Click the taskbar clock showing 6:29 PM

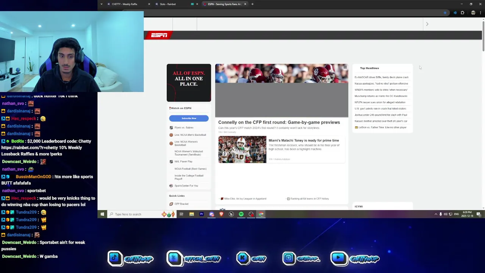click(467, 214)
